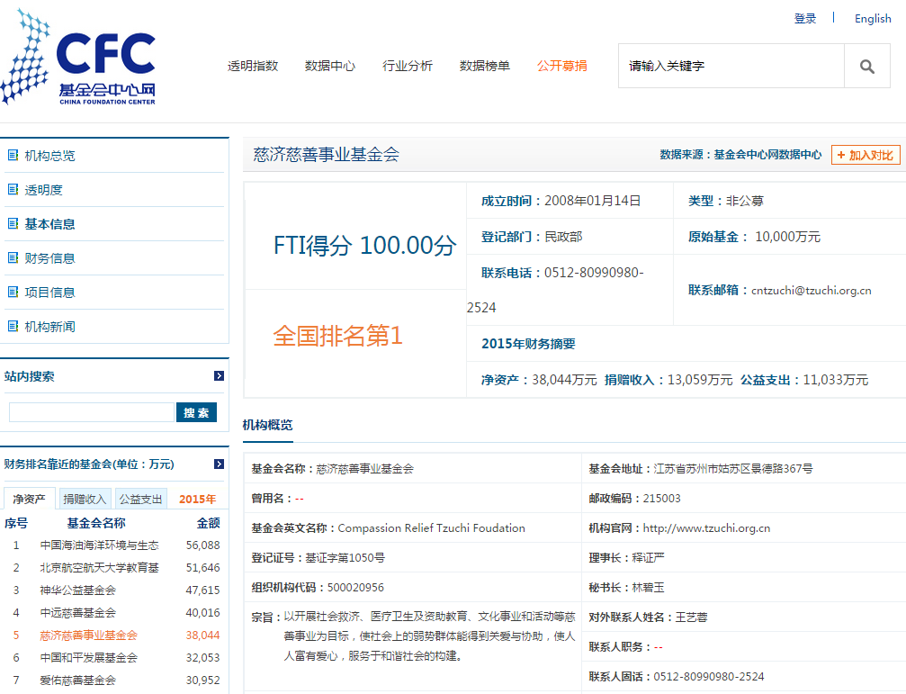Click the 捐赠收入 13,059万元 summary value

click(668, 380)
